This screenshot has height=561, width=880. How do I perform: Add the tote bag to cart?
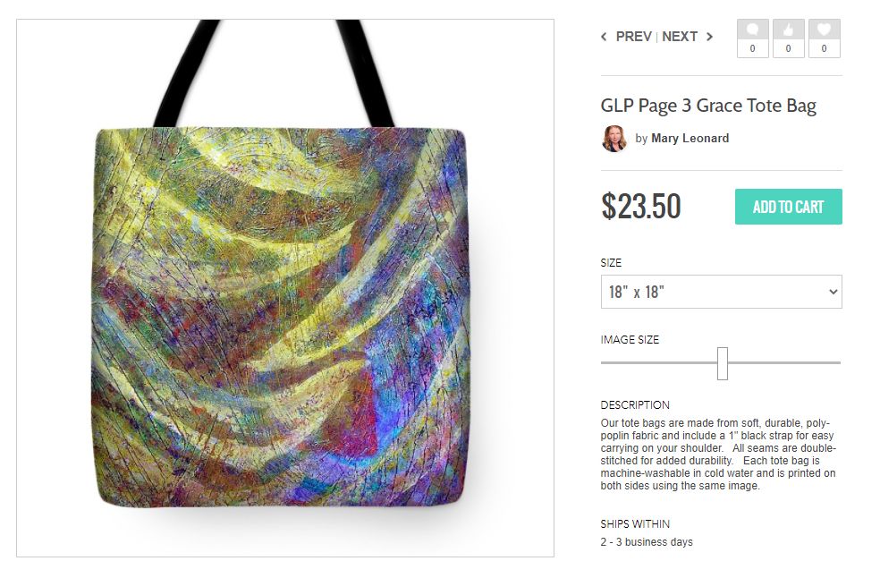pos(789,207)
